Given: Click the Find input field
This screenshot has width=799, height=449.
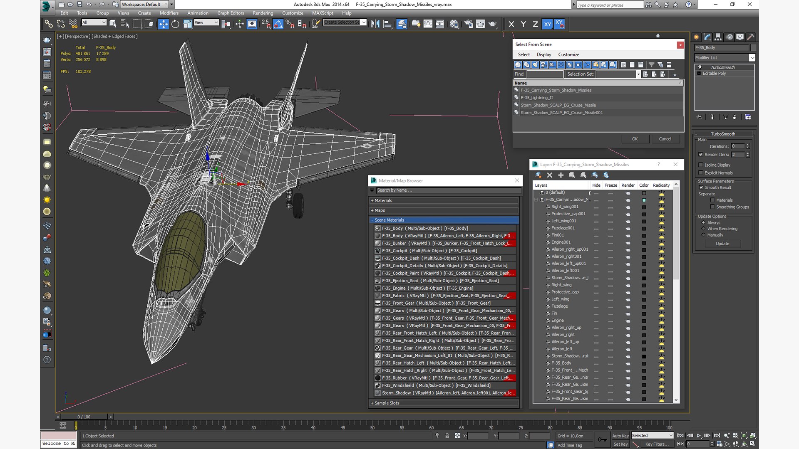Looking at the screenshot, I should [544, 74].
